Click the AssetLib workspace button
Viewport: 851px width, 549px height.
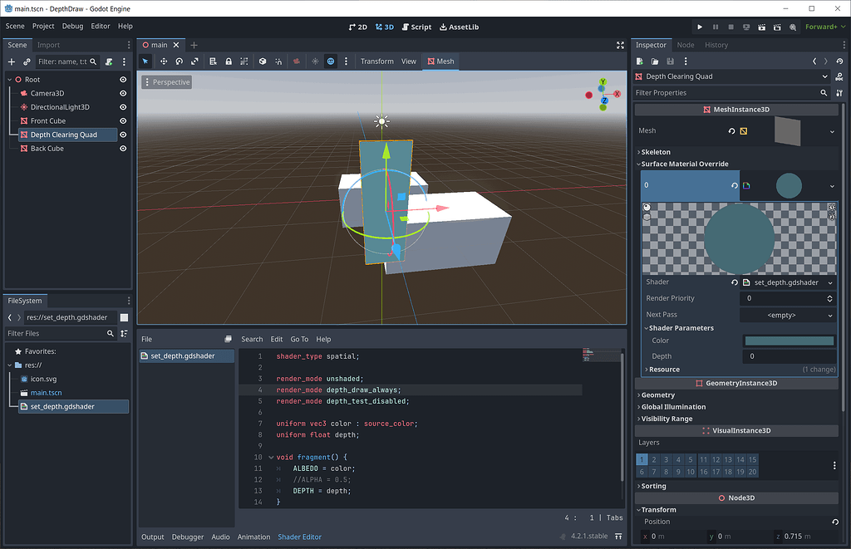[459, 27]
